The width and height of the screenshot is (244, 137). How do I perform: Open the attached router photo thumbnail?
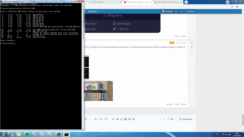tap(99, 91)
